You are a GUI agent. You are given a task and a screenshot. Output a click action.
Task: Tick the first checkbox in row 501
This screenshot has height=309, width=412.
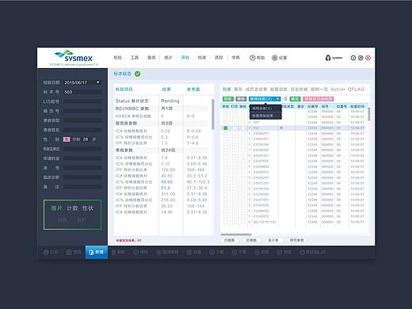(x=226, y=122)
